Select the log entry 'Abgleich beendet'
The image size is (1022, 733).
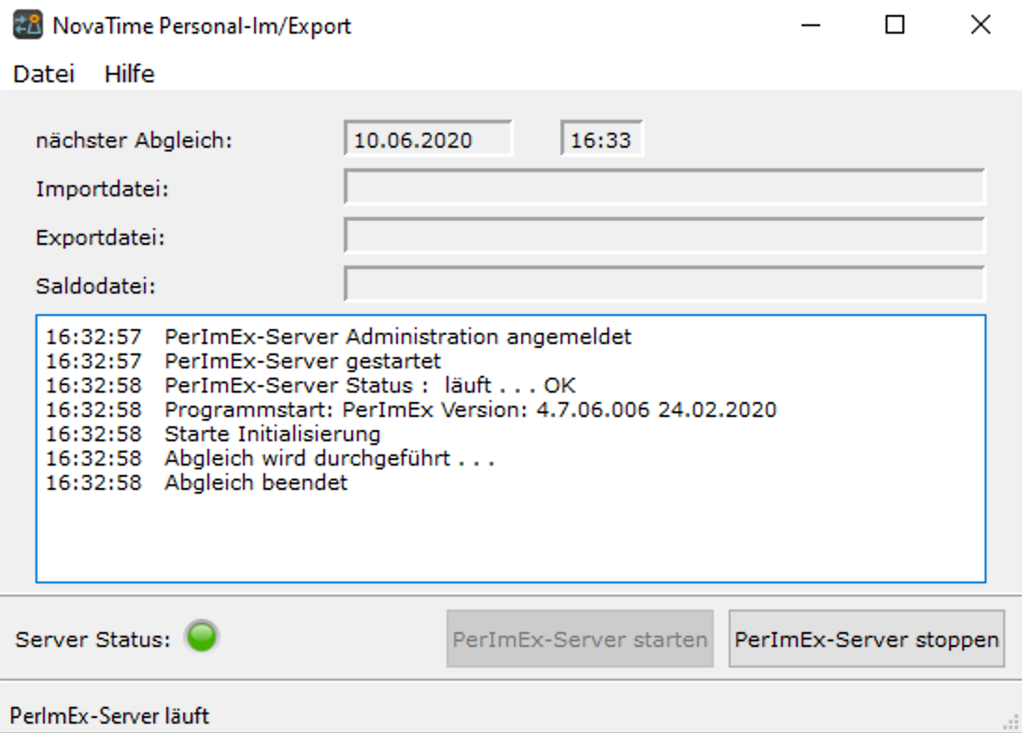197,482
